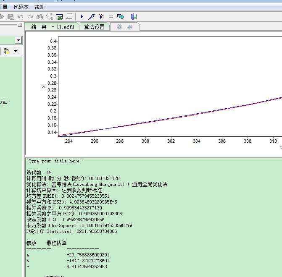Click the binoculars Find icon
Viewport: 282px width, 277px height.
click(x=40, y=17)
